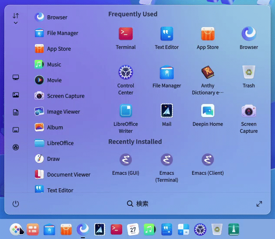Open File Manager from the dock
This screenshot has height=239, width=275.
tap(49, 229)
